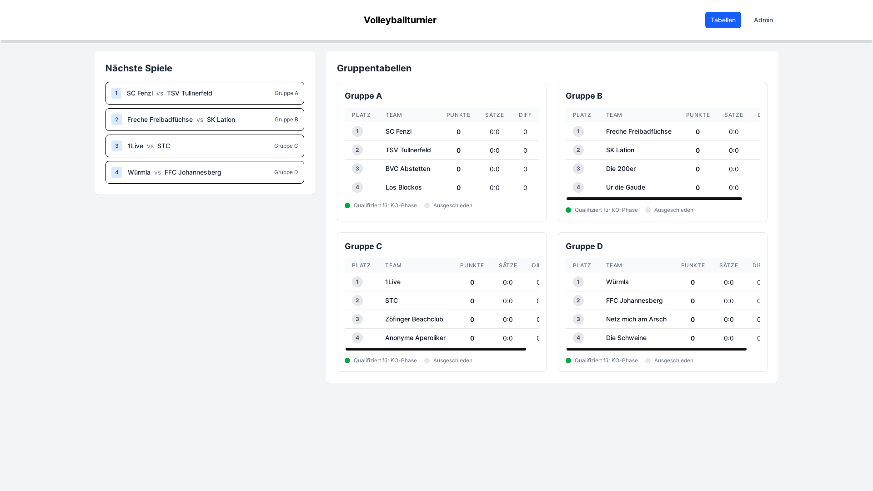Viewport: 873px width, 491px height.
Task: Click place badge 2 next to TSV Tullnerfeld
Action: (x=357, y=150)
